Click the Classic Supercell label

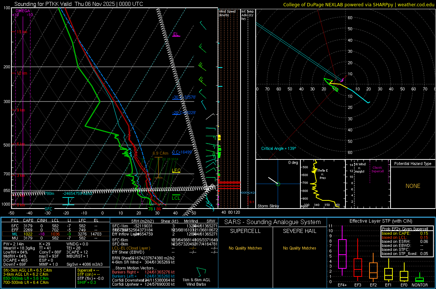point(378,169)
